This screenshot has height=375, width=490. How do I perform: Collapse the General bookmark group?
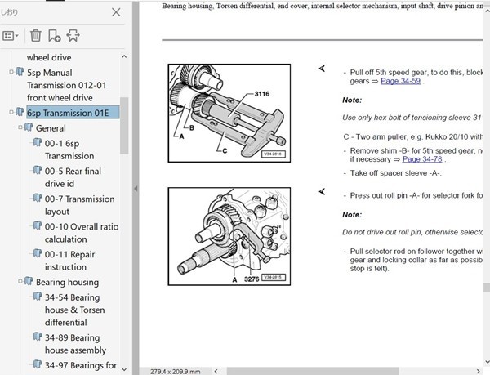[20, 127]
